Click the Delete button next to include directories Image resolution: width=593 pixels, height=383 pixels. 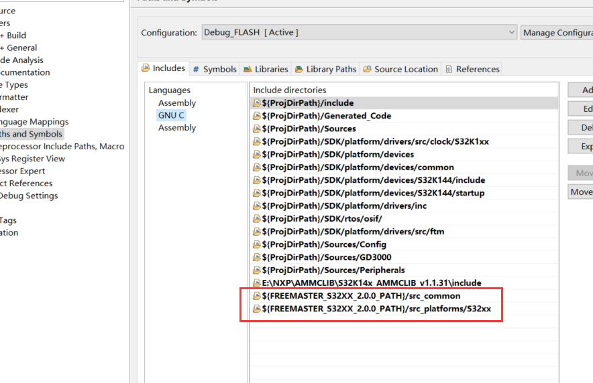(x=580, y=127)
